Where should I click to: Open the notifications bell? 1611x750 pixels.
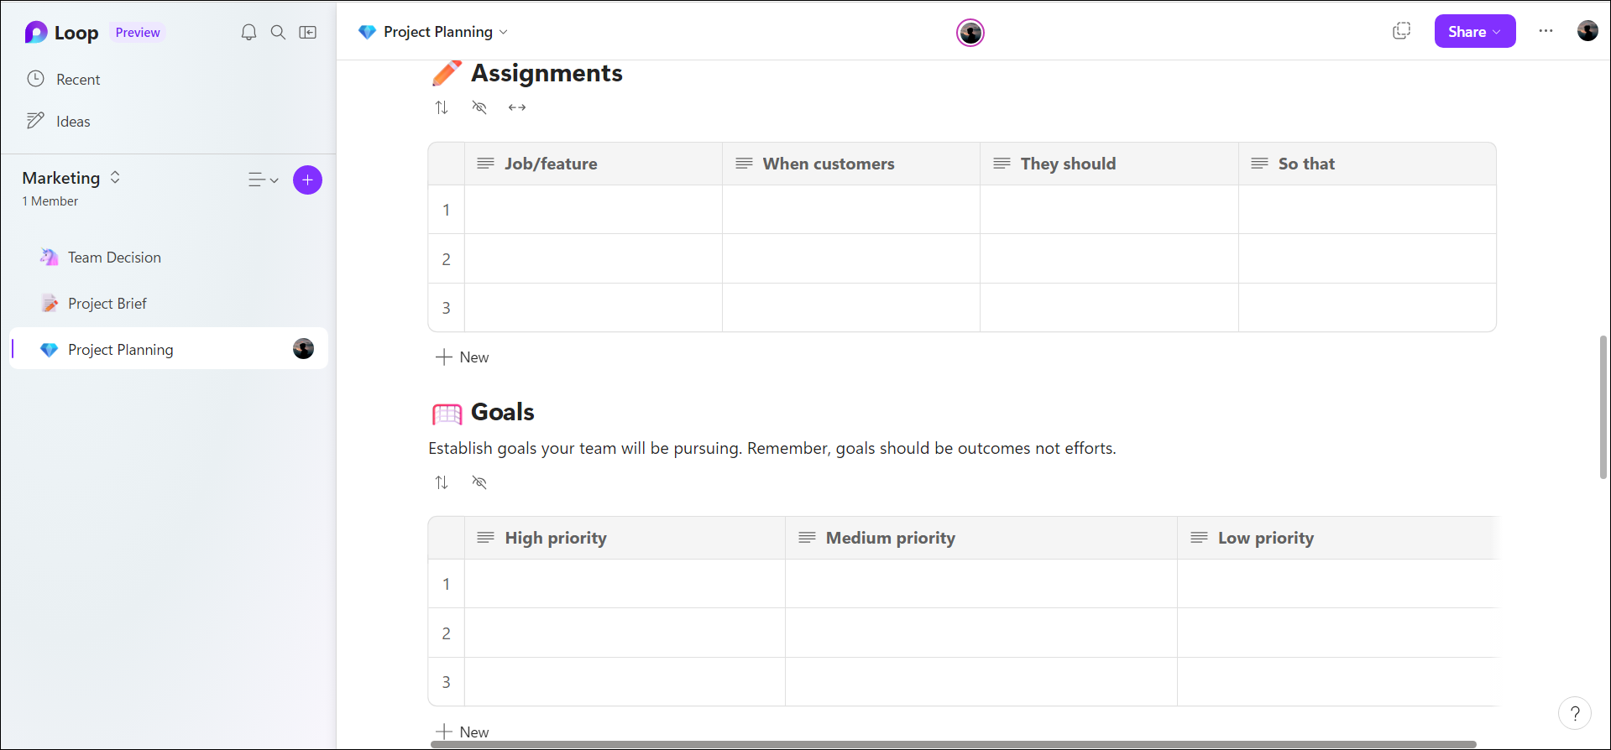[x=248, y=33]
